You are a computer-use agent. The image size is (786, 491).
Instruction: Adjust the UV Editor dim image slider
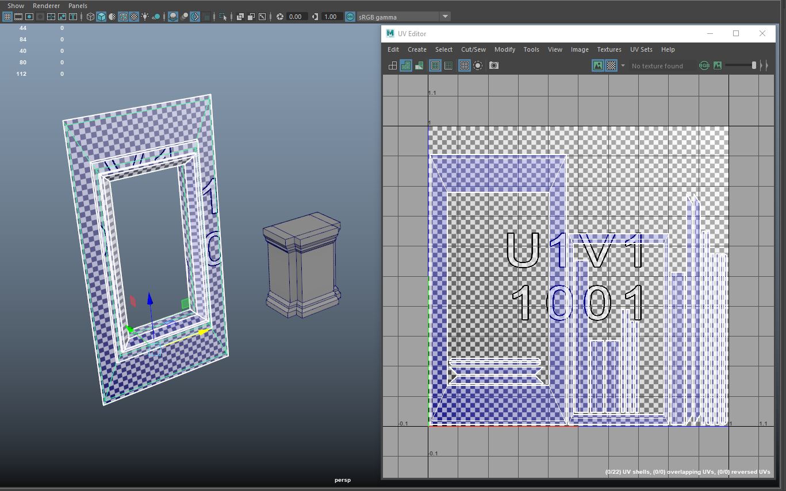point(754,65)
